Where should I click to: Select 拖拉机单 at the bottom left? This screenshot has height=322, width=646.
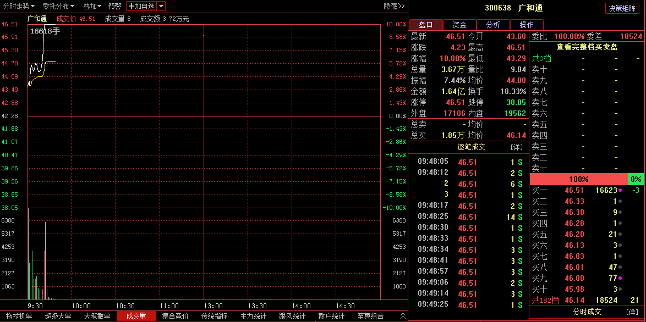click(20, 317)
